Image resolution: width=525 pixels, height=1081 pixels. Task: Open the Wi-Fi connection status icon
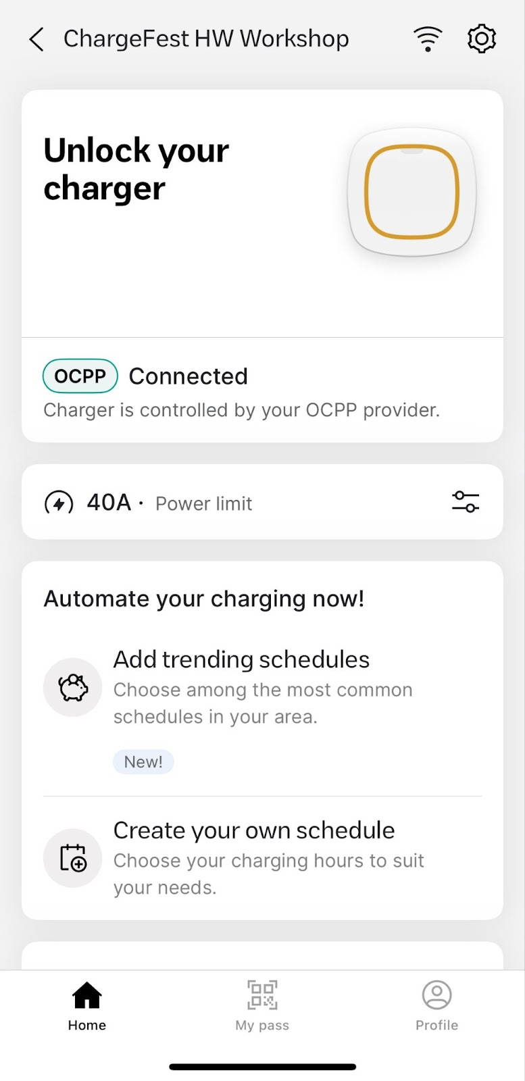[428, 39]
